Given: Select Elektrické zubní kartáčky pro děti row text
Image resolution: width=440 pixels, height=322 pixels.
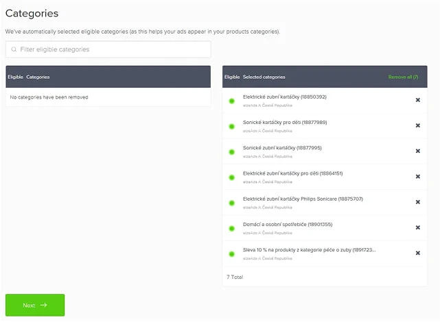Looking at the screenshot, I should click(292, 173).
